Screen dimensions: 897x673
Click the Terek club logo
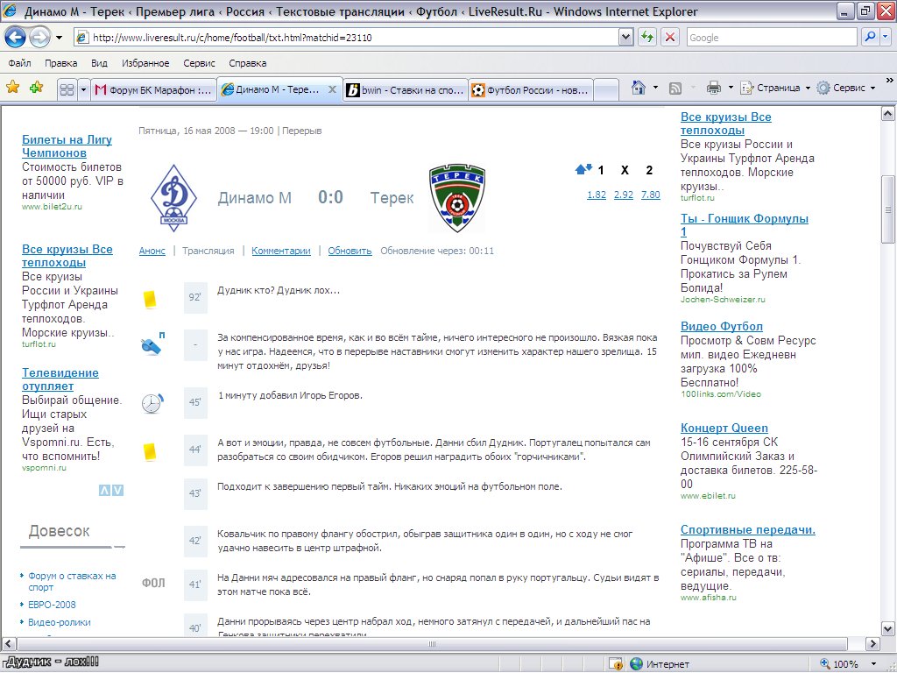pos(457,197)
